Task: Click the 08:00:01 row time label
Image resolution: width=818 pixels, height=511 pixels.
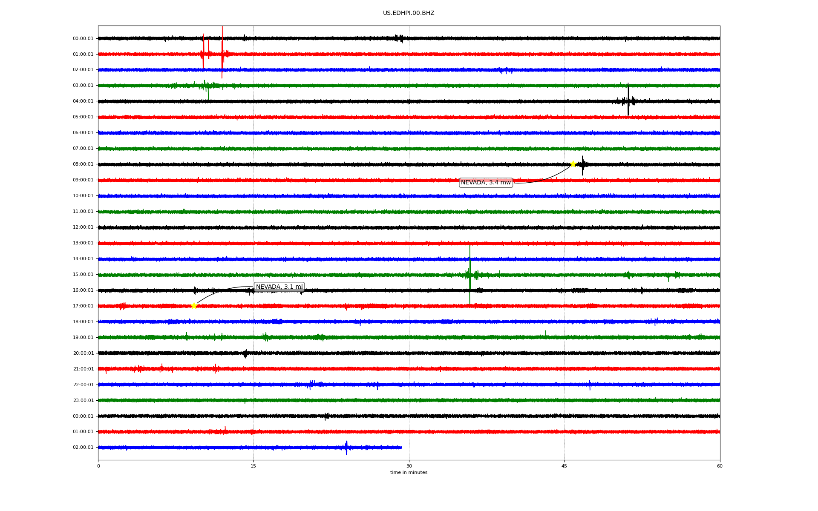Action: (x=83, y=164)
